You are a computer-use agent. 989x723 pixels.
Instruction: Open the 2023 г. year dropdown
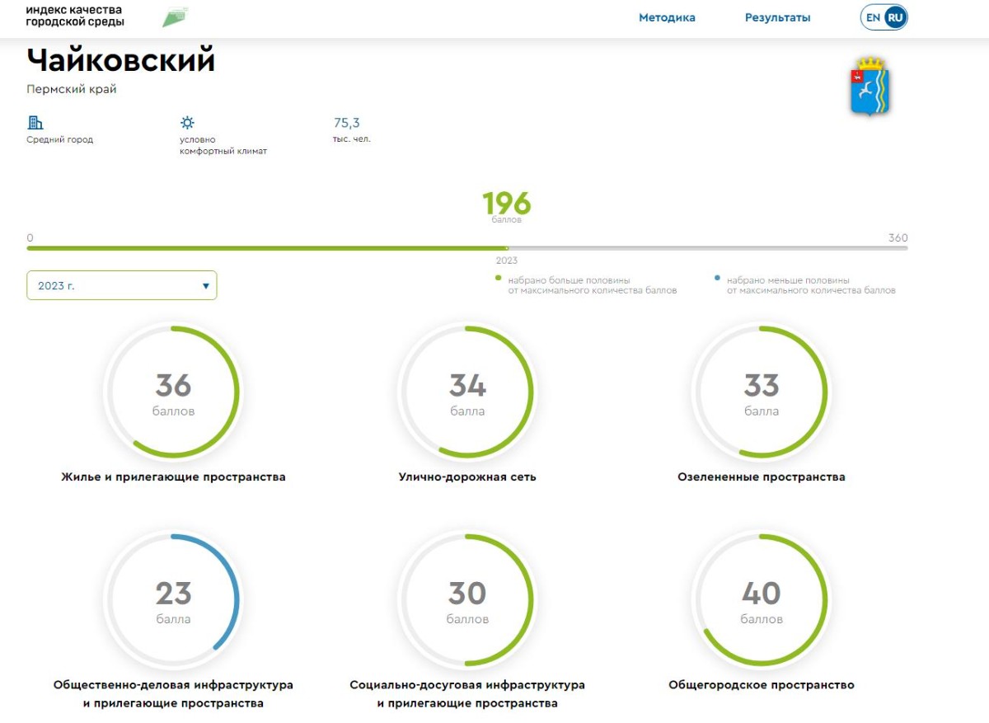[x=122, y=285]
